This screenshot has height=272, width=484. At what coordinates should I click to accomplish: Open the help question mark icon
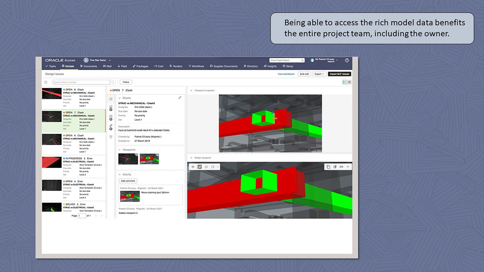tap(347, 60)
